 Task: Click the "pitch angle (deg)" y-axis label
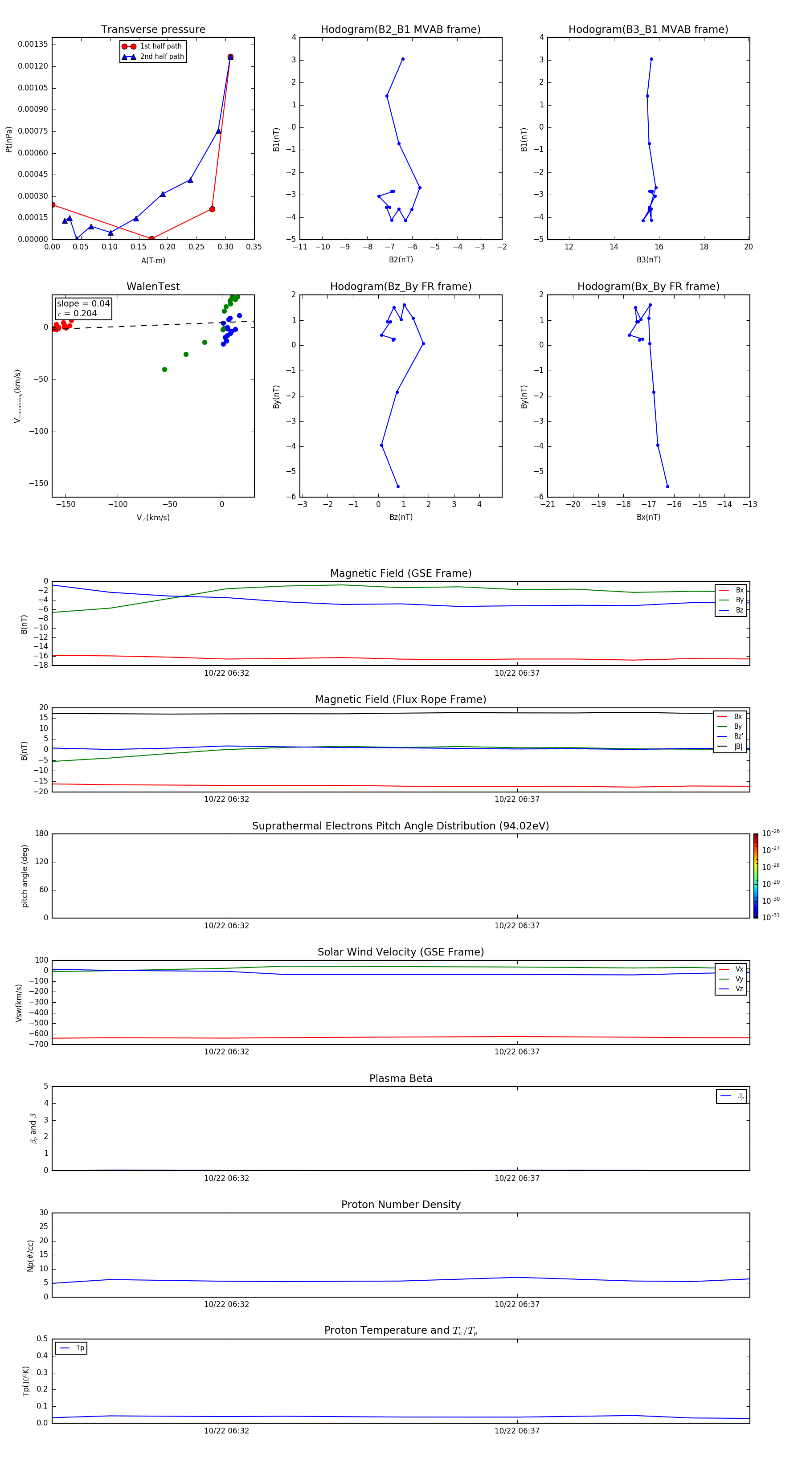pyautogui.click(x=25, y=876)
